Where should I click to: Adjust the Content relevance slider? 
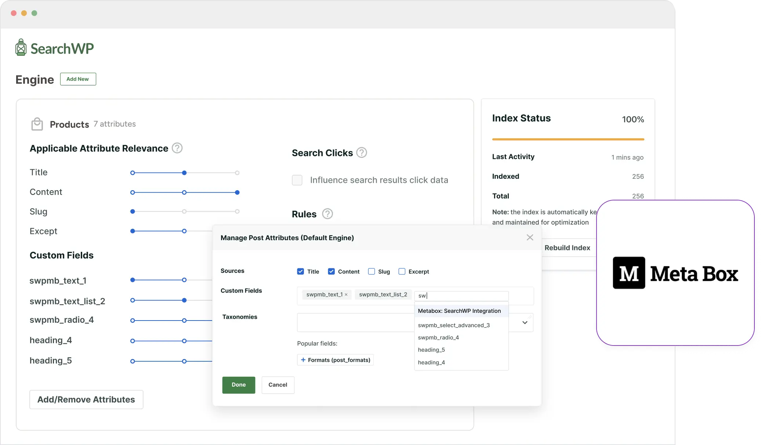click(237, 192)
